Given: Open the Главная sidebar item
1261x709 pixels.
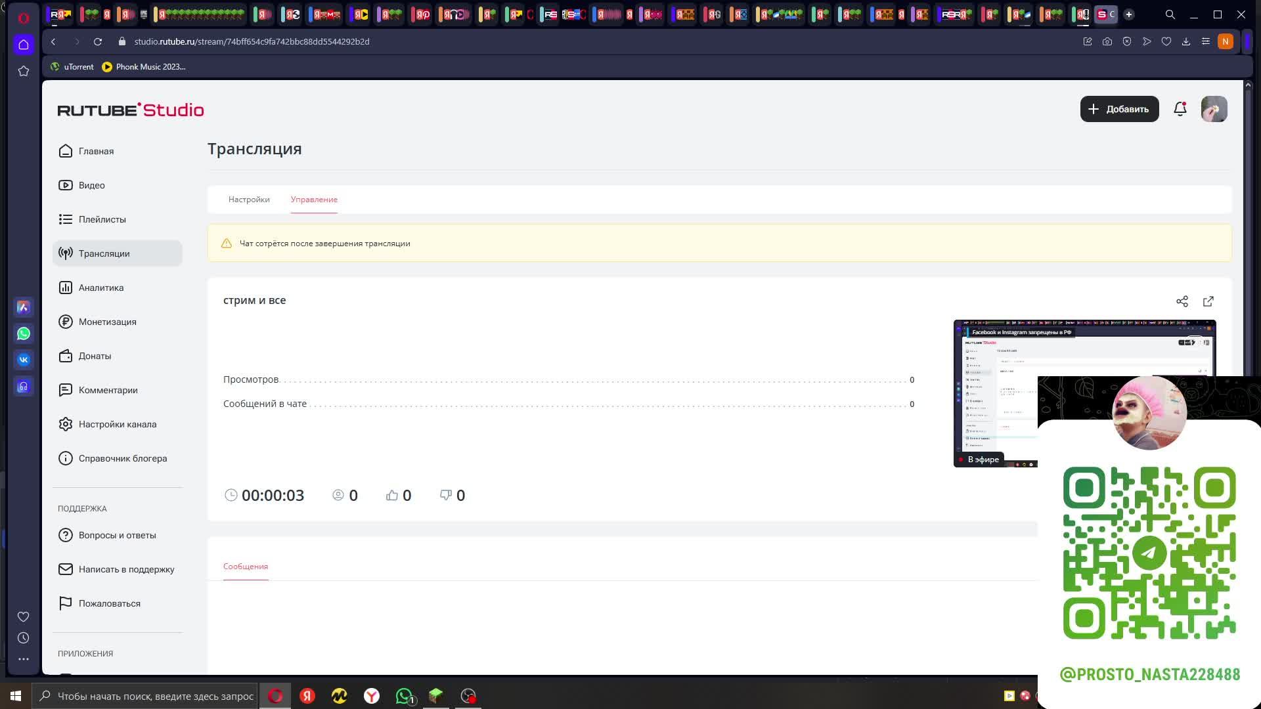Looking at the screenshot, I should 86,151.
